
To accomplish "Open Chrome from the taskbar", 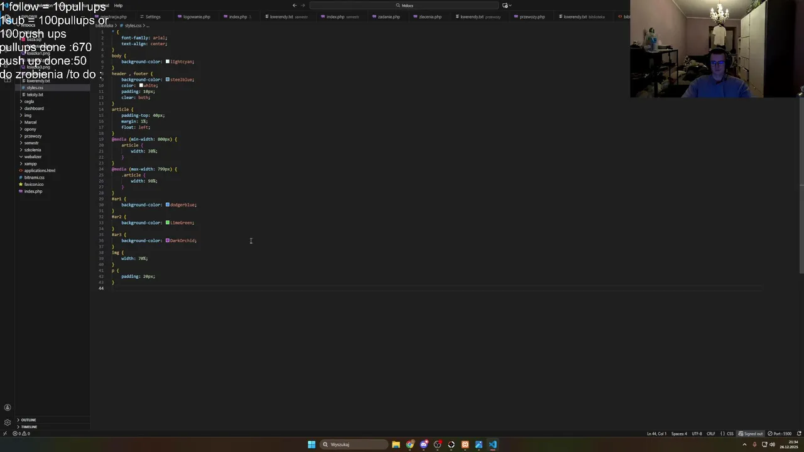I will 410,444.
